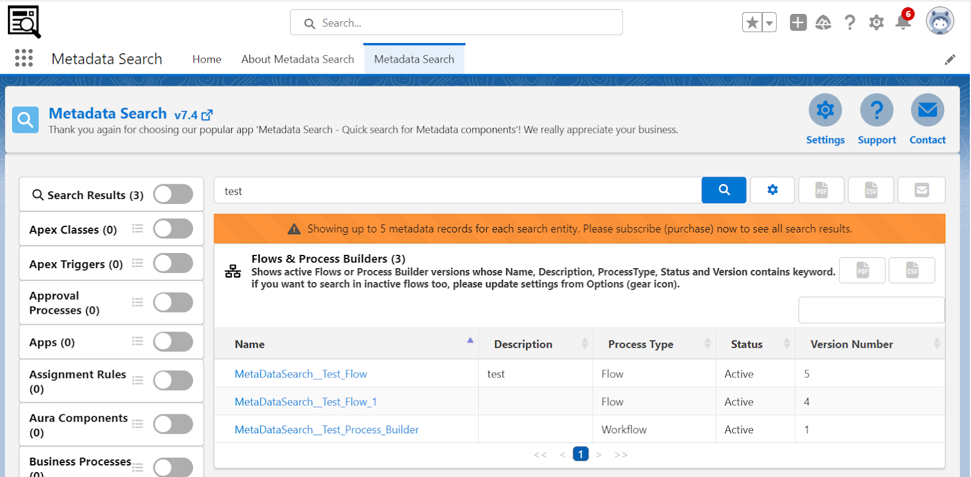Sort the table by Status column
The height and width of the screenshot is (477, 971).
(756, 344)
